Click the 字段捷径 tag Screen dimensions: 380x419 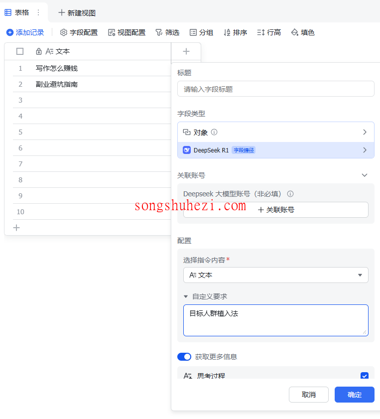(244, 150)
